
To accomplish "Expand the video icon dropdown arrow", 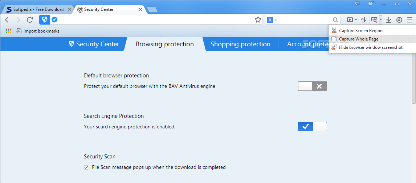I will coord(356,20).
